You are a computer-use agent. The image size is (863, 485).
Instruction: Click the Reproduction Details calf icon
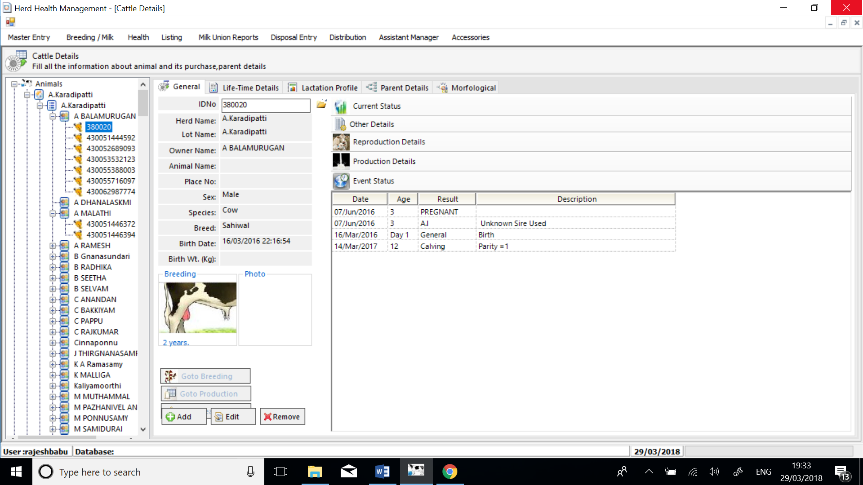(341, 142)
